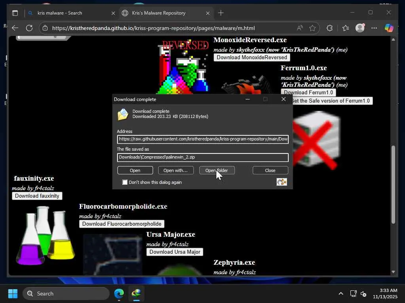Click the browser address bar URL

click(x=153, y=28)
